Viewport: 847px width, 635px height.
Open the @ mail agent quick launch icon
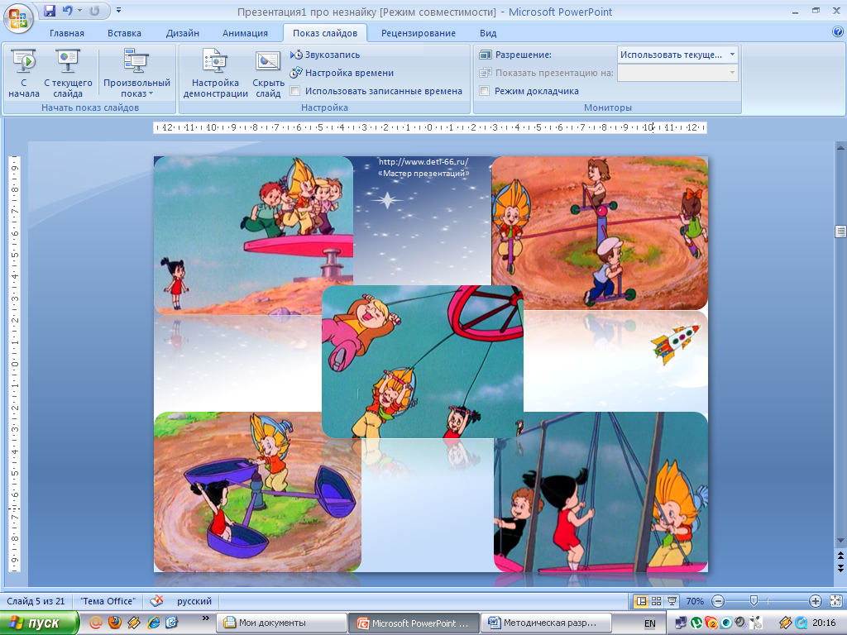tap(96, 623)
